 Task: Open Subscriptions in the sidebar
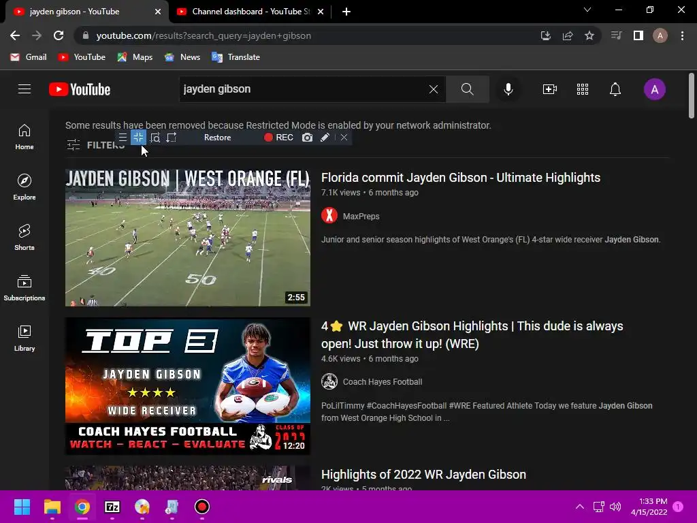(x=25, y=288)
